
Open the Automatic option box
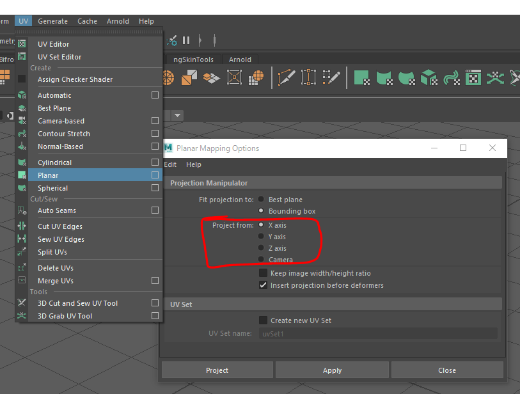[155, 95]
